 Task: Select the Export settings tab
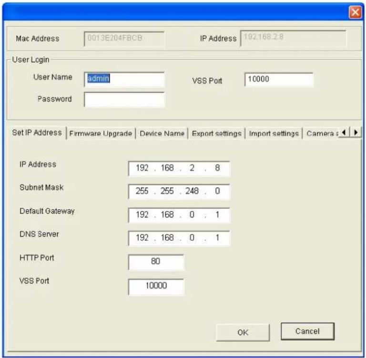pyautogui.click(x=217, y=133)
